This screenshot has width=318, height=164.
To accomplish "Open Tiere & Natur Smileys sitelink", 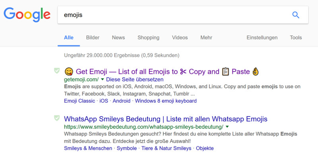I will (166, 148).
